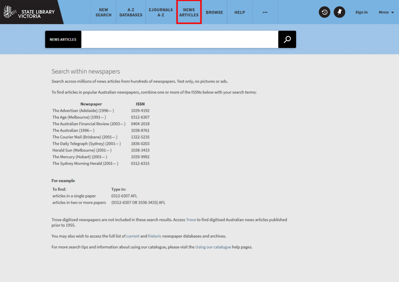
Task: Open the Browse menu item
Action: coord(214,12)
